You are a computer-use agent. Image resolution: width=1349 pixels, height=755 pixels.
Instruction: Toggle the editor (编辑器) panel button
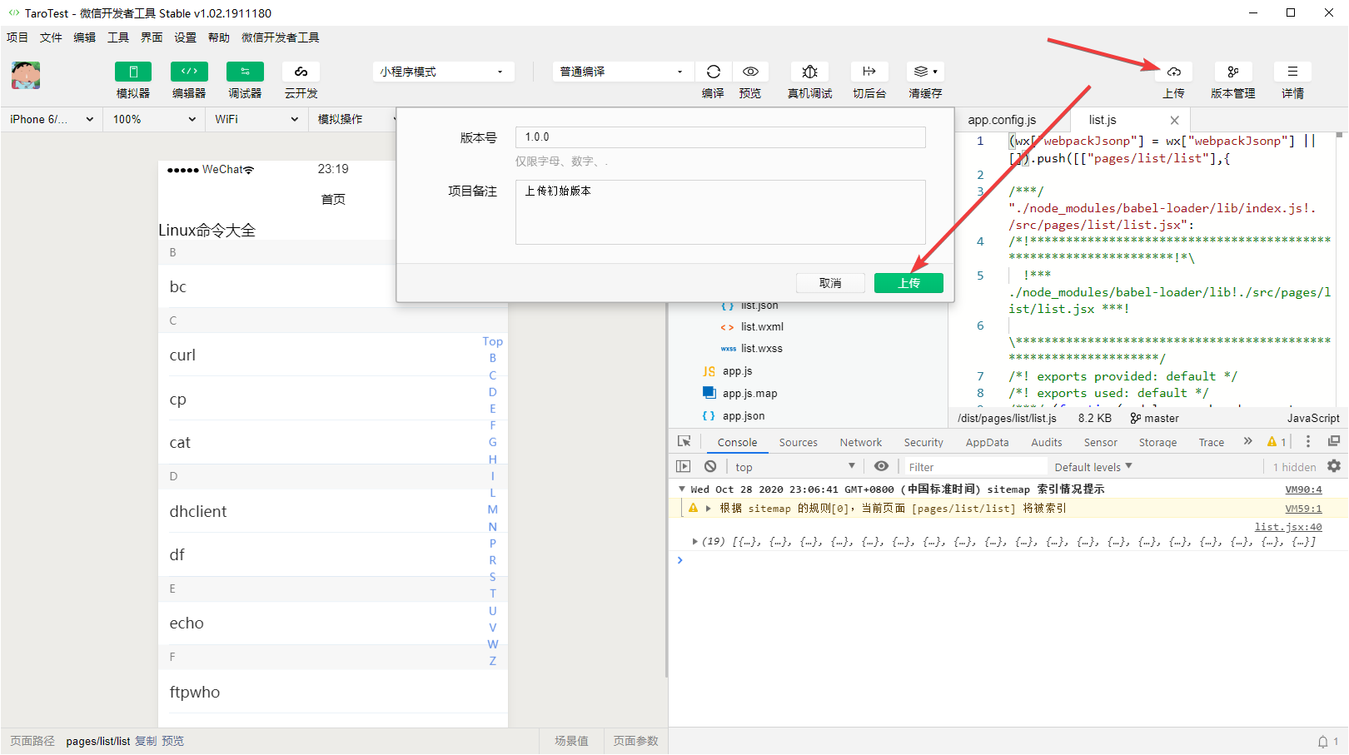click(x=189, y=72)
